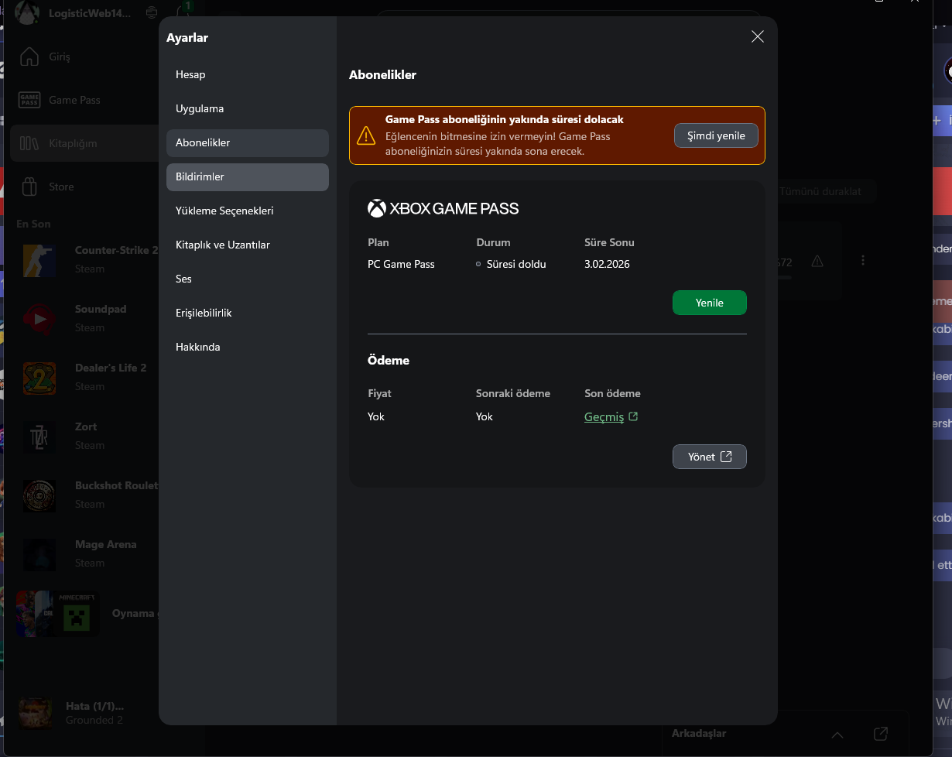This screenshot has width=952, height=757.
Task: Click the Store shopping bag icon
Action: point(29,187)
